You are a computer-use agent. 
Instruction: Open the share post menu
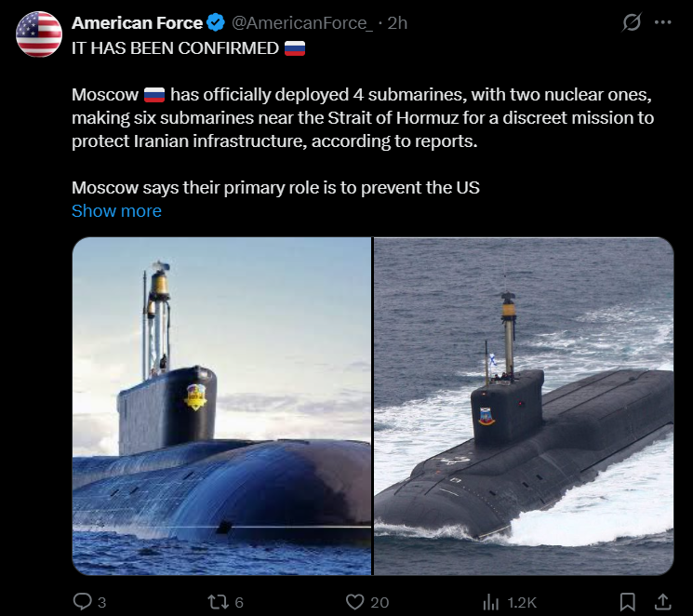(x=663, y=602)
